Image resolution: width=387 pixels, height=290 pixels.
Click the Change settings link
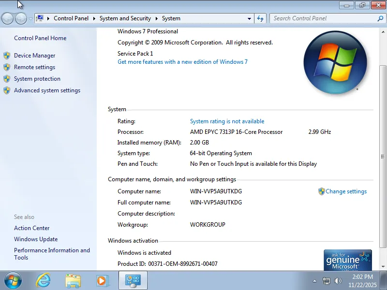(346, 191)
